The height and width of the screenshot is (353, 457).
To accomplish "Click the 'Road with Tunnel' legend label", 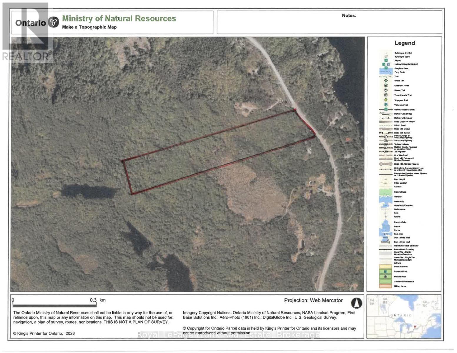I will tap(402, 133).
